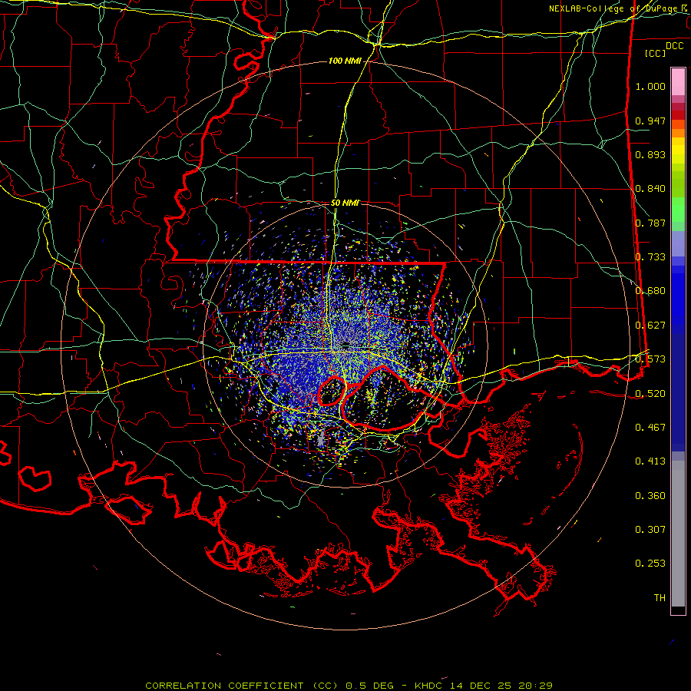This screenshot has width=691, height=691.
Task: Click the 0.893 legend value
Action: [x=650, y=154]
